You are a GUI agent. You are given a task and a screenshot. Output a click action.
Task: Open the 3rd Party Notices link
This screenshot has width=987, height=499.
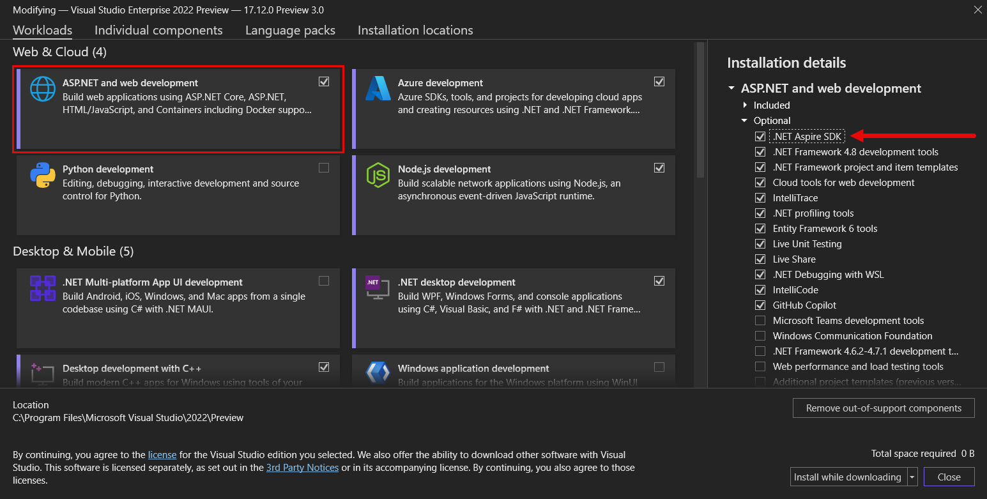303,467
